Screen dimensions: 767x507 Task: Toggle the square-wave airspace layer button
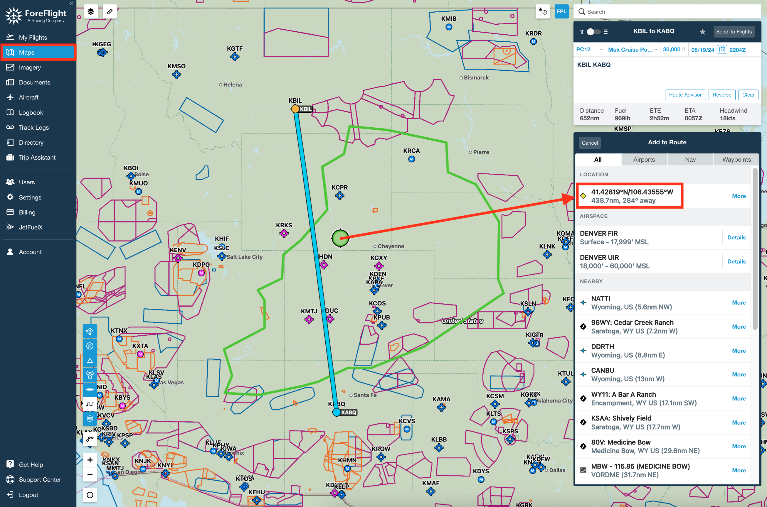click(90, 404)
